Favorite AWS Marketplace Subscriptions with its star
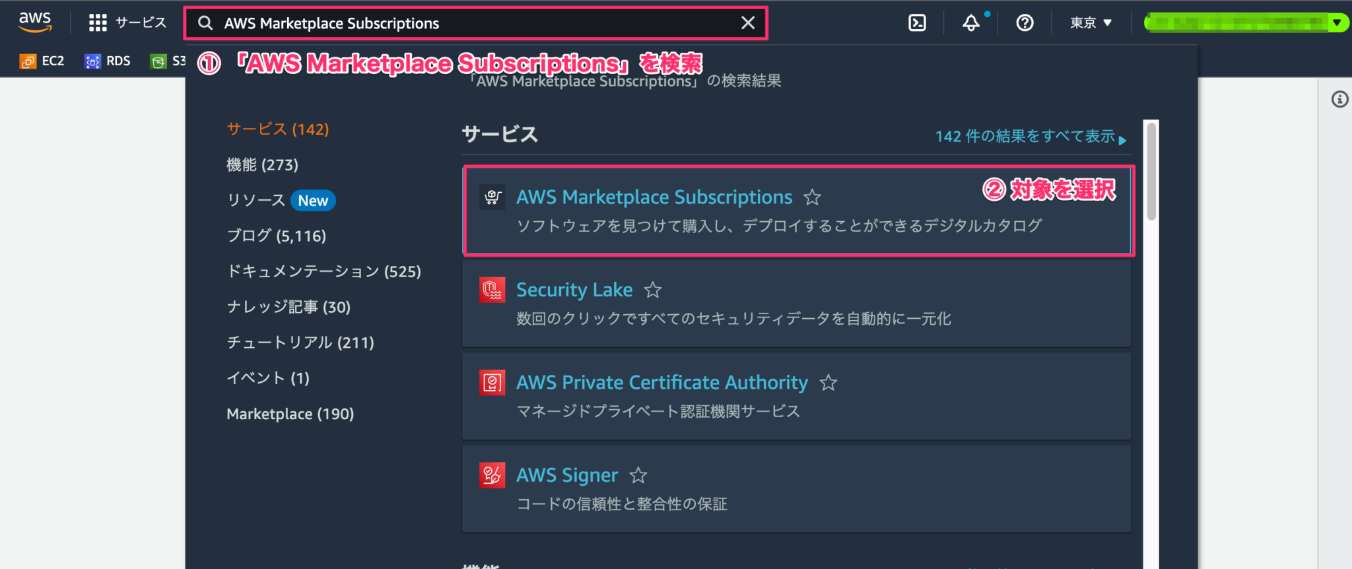Viewport: 1352px width, 569px height. pos(812,197)
